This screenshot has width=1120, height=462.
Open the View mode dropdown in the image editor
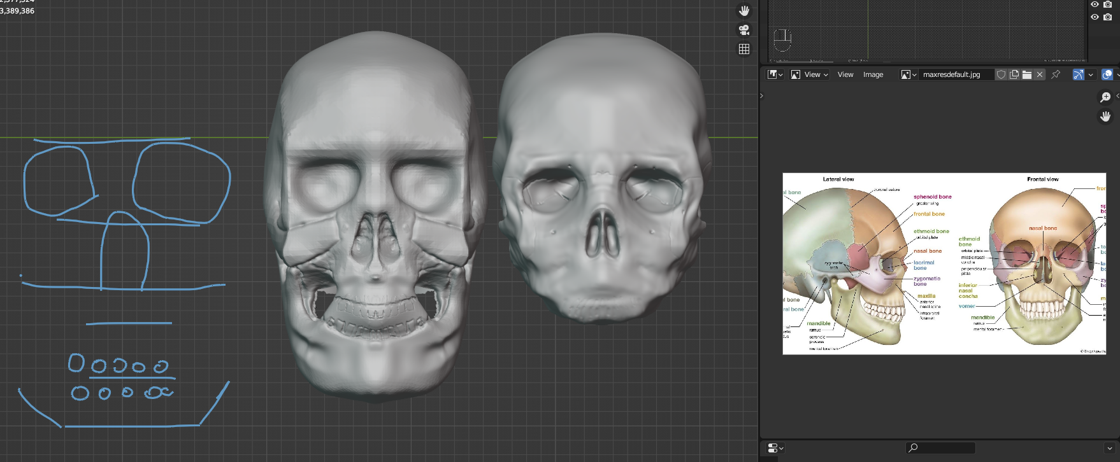click(x=810, y=74)
